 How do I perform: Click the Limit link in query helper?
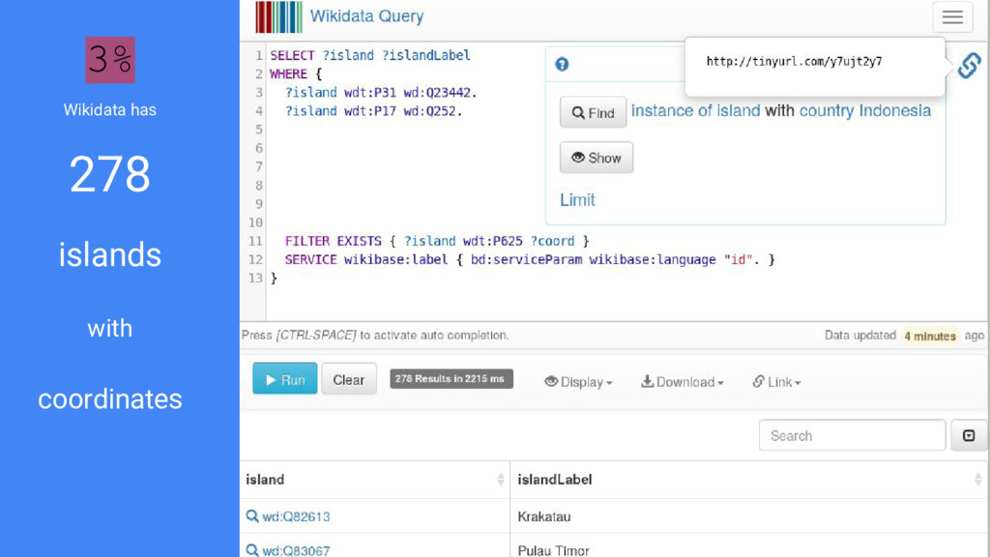pos(577,199)
